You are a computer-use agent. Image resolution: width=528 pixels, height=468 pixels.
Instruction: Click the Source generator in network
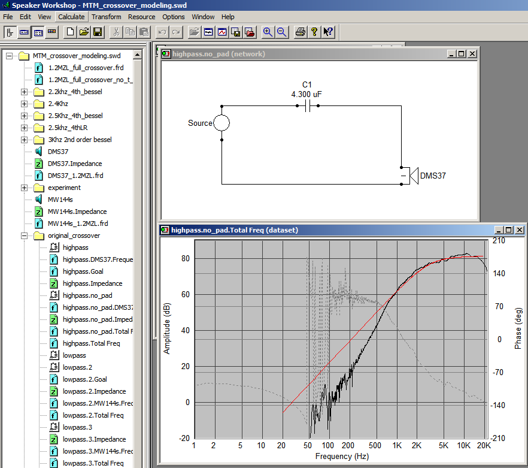(221, 123)
